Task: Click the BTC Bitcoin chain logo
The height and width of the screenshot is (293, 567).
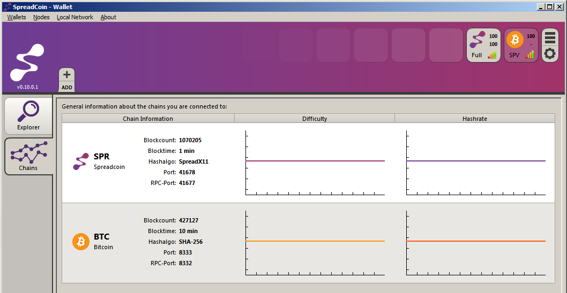Action: [80, 241]
